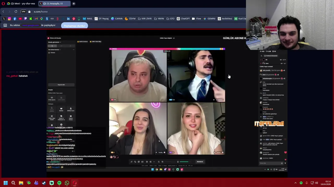Open the Gmail bookmark icon

pos(36,19)
